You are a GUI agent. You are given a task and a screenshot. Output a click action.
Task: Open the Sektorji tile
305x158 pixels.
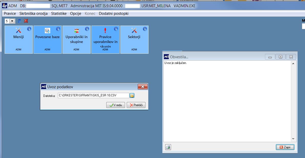pos(134,40)
